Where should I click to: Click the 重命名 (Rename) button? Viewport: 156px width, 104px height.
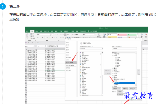[x=133, y=89]
